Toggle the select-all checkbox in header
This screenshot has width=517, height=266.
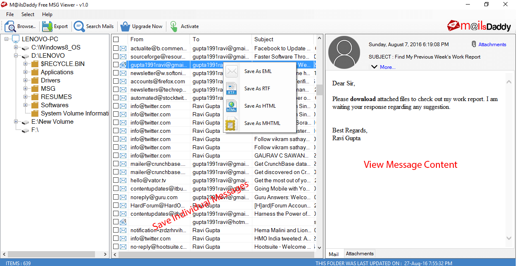[116, 40]
